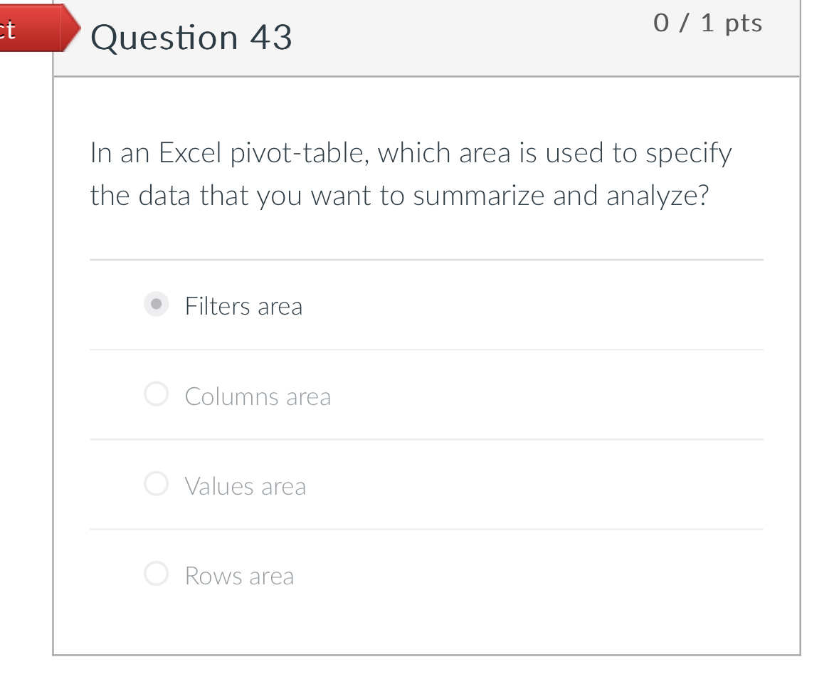This screenshot has height=694, width=834.
Task: Click the divider below the question text
Action: point(427,261)
